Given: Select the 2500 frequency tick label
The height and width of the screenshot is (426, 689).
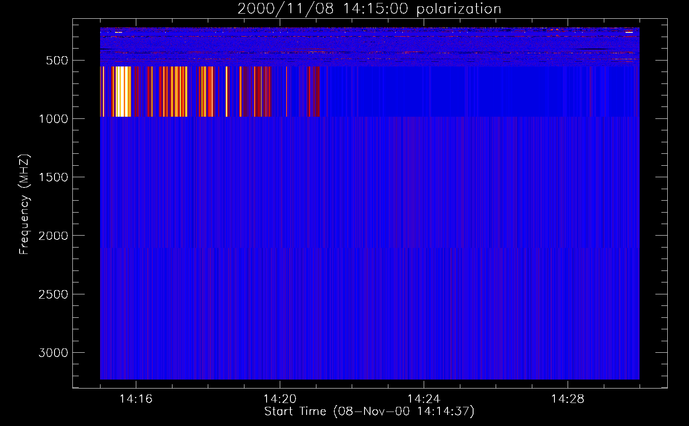Looking at the screenshot, I should coord(53,294).
